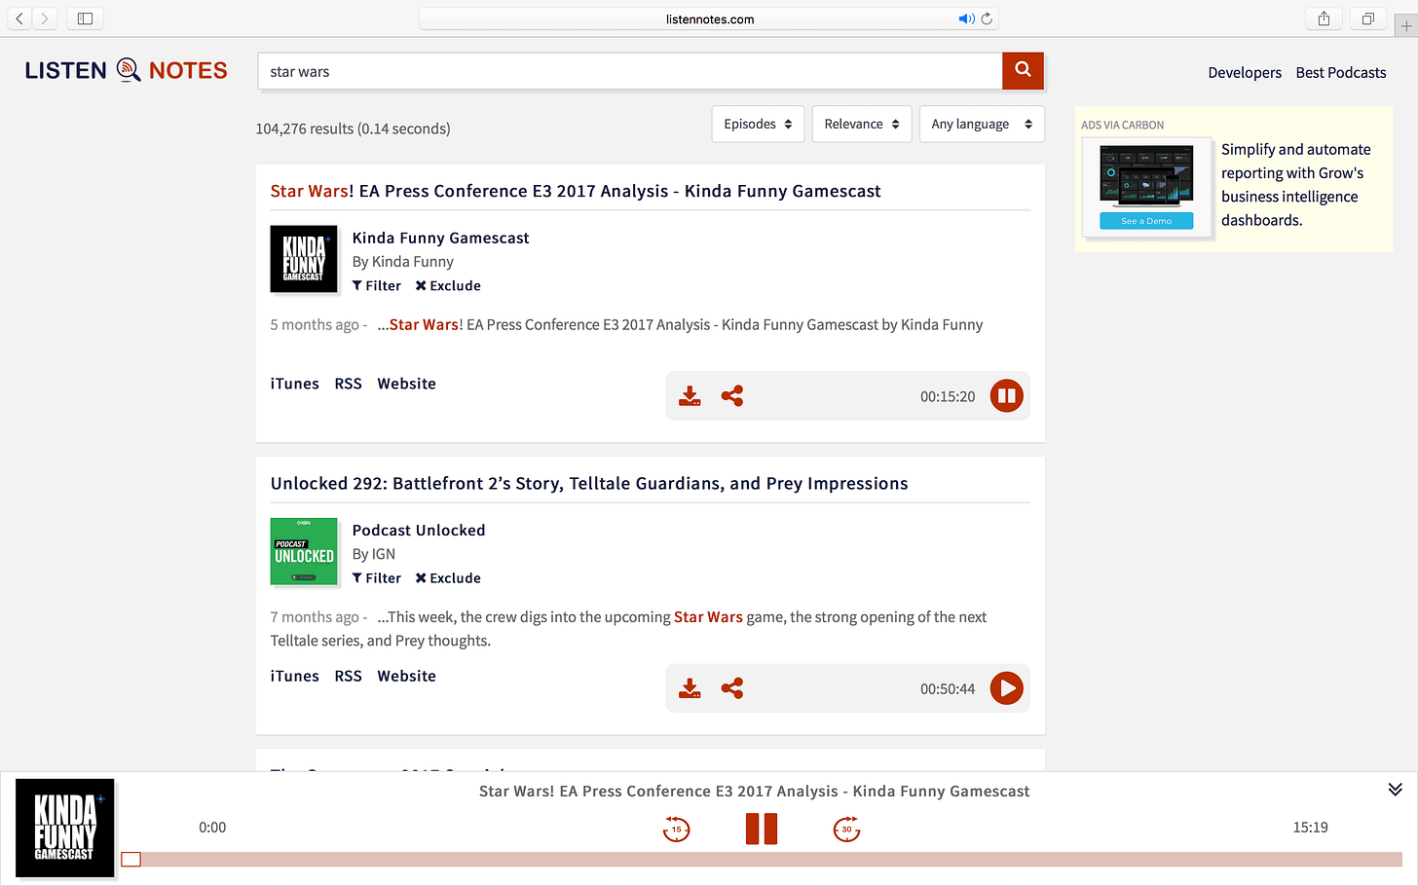Click the Grow business intelligence ad text

pos(1295,185)
